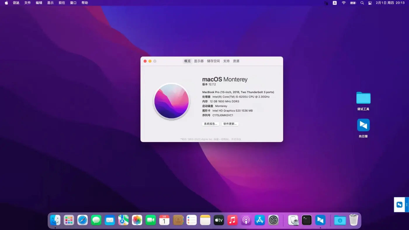
Task: Click the 系统报告... button
Action: point(210,124)
